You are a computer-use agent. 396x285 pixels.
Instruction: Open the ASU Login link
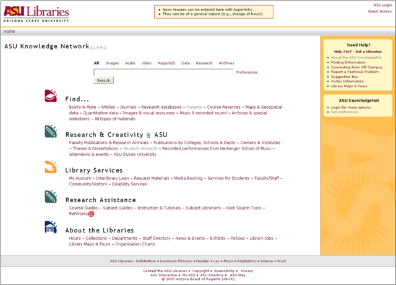click(382, 5)
